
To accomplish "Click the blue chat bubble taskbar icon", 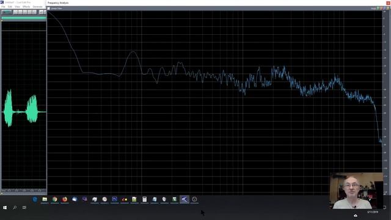I will pos(75,199).
